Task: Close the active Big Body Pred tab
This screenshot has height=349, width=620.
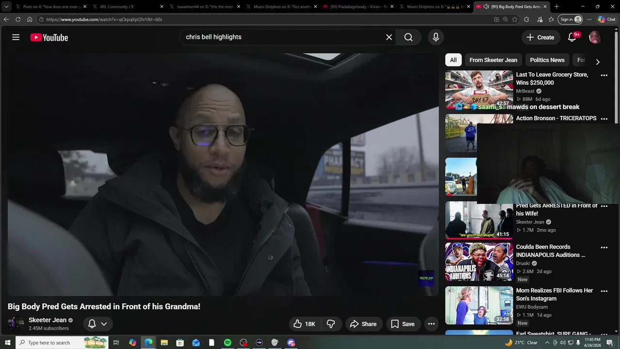Action: (545, 7)
